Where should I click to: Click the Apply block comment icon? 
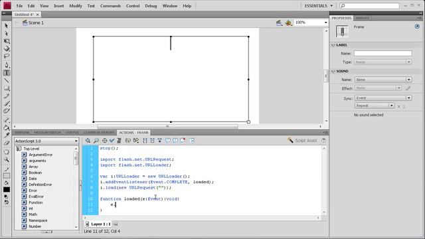click(168, 140)
